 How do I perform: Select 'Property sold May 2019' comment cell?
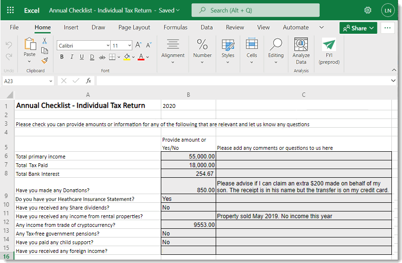coord(304,216)
